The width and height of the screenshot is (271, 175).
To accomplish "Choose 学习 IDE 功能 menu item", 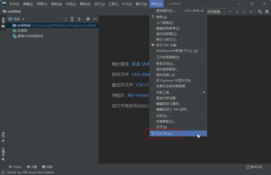I will click(178, 45).
